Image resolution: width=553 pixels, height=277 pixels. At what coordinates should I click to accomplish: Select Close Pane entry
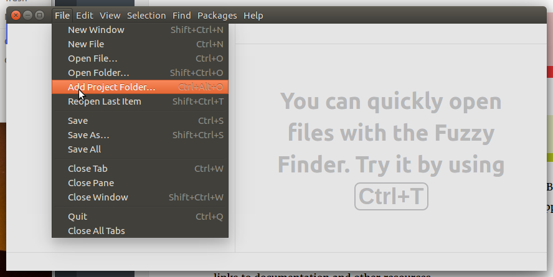click(140, 183)
